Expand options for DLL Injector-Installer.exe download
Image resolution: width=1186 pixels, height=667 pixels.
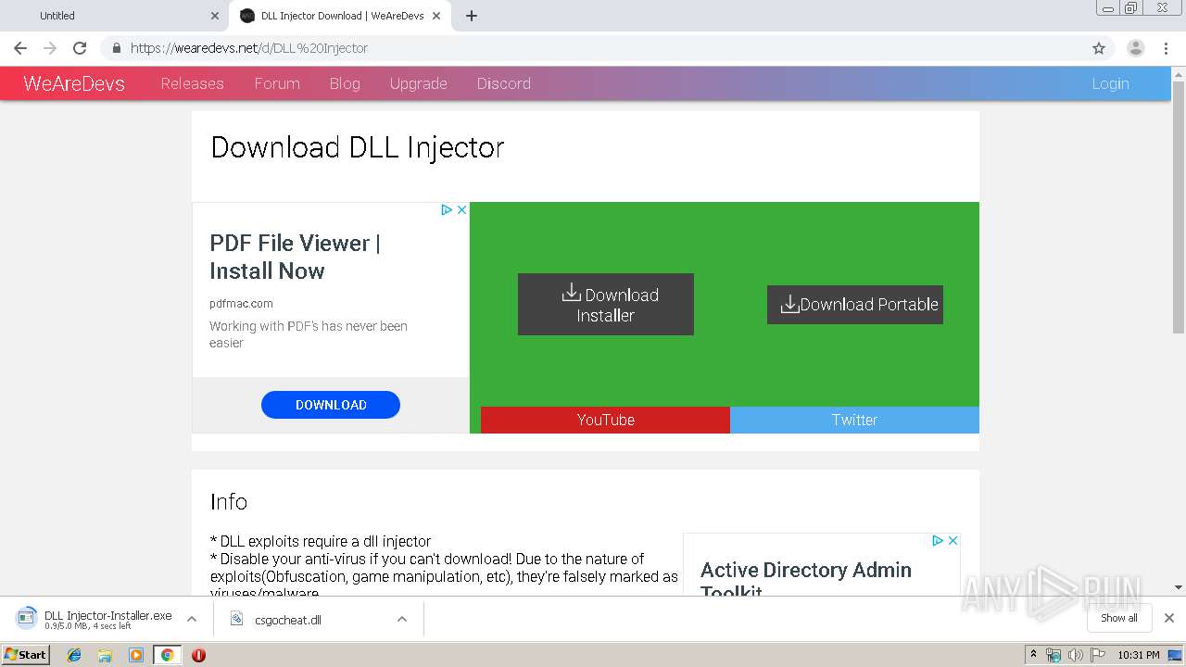pos(192,619)
